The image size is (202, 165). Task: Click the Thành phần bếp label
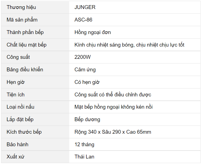coord(25,32)
